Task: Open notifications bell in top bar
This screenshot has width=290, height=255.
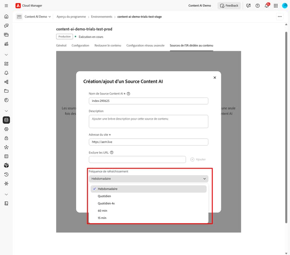Action: pyautogui.click(x=267, y=5)
